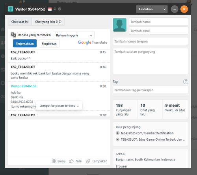This screenshot has width=197, height=175.
Task: Click the Notification page path icon
Action: click(x=117, y=133)
